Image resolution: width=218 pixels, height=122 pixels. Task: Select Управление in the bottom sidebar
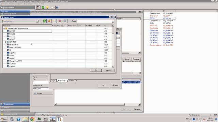pyautogui.click(x=15, y=104)
